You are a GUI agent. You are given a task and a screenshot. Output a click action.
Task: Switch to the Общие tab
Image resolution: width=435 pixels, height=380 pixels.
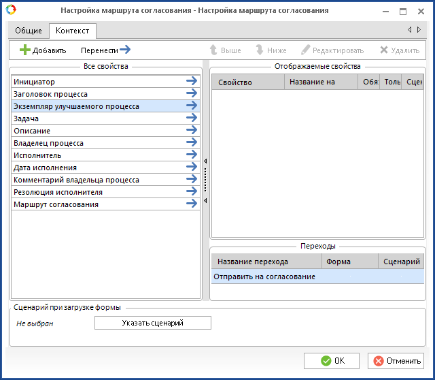[29, 31]
